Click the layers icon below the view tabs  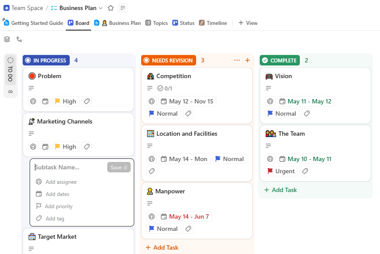(7, 39)
